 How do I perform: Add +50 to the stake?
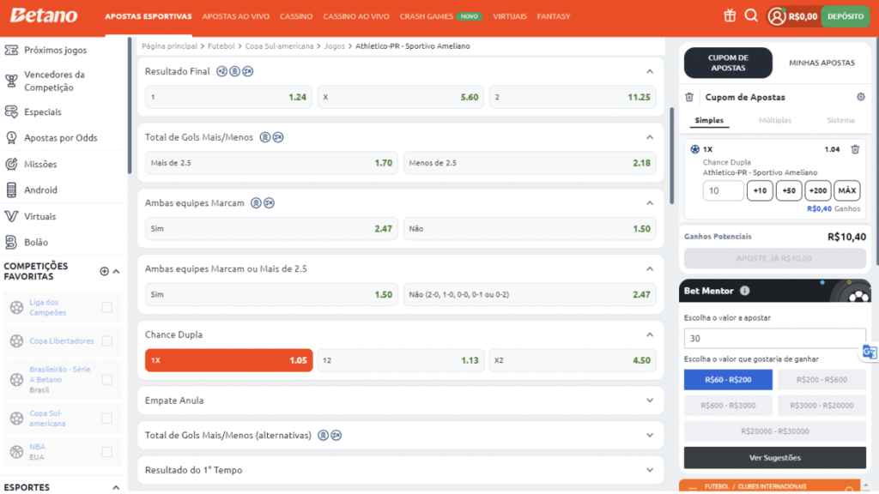click(789, 190)
